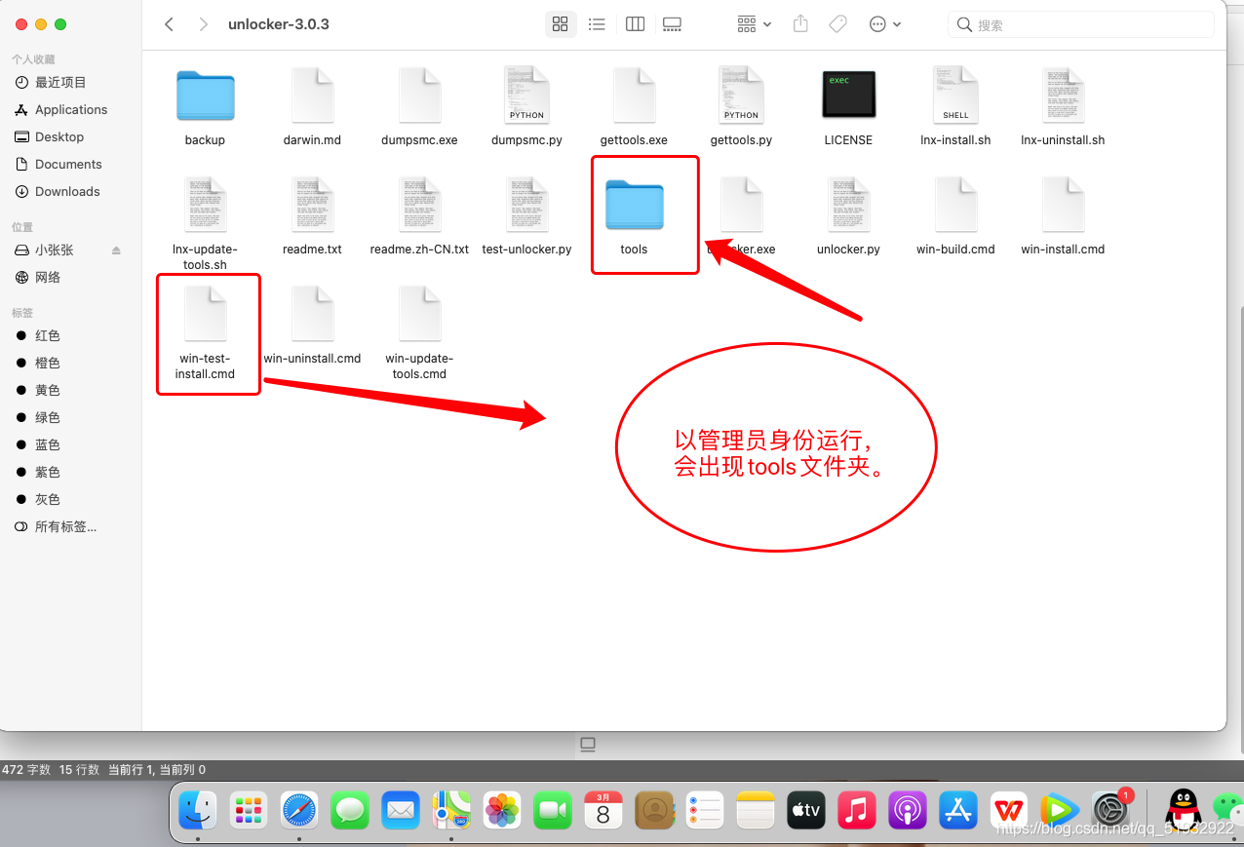Select the win-install.cmd file

(x=1063, y=205)
